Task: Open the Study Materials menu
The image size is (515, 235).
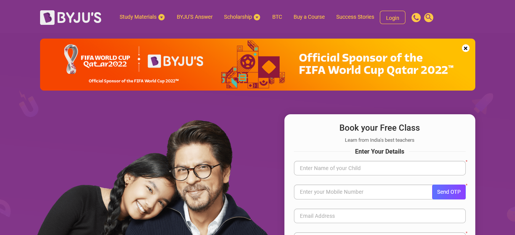Action: click(138, 17)
